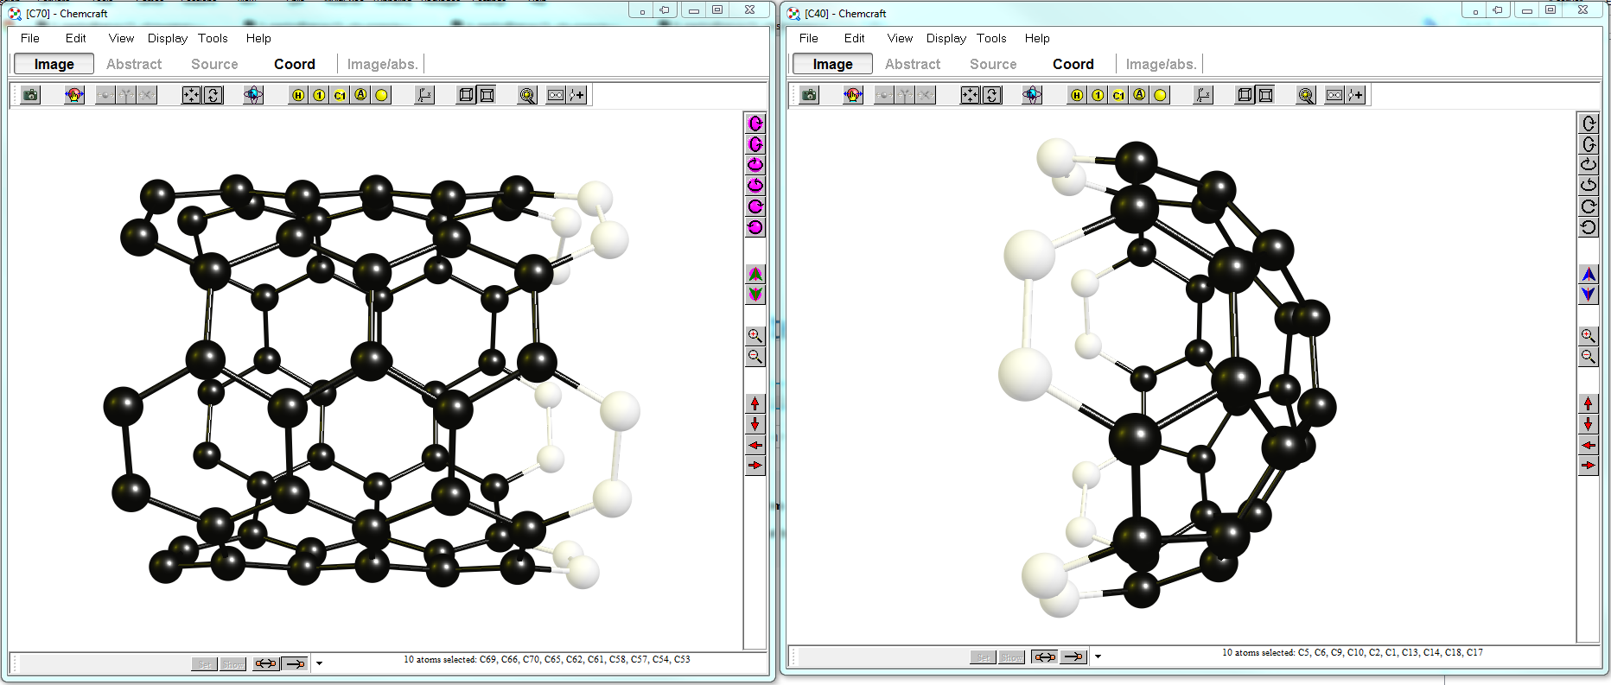The image size is (1611, 685).
Task: Toggle the 3D perspective cube view in C40 window
Action: pos(1245,95)
